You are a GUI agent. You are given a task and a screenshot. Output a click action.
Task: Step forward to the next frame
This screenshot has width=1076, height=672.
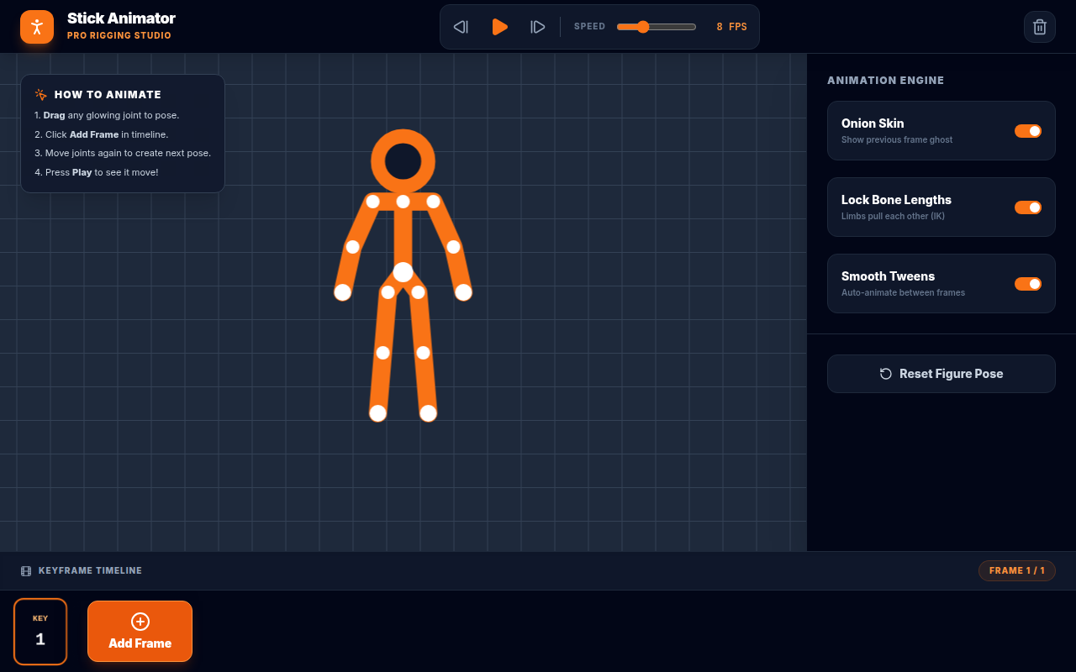[x=538, y=27]
